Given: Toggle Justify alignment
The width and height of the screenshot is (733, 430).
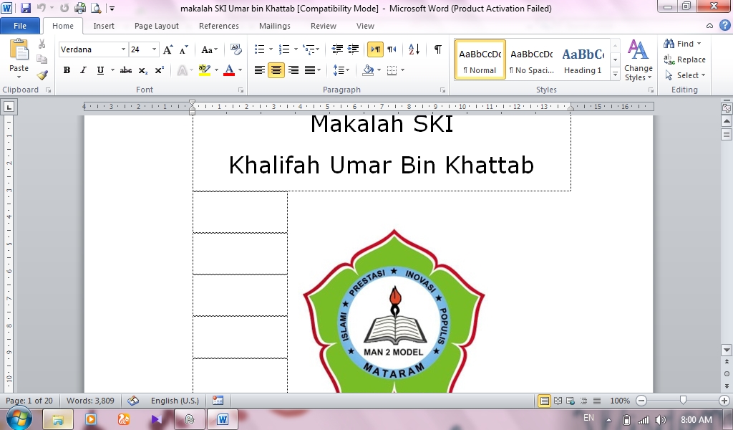Looking at the screenshot, I should tap(309, 70).
